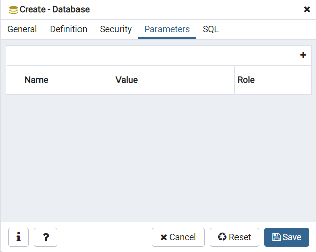Select the Parameters tab

pyautogui.click(x=167, y=29)
